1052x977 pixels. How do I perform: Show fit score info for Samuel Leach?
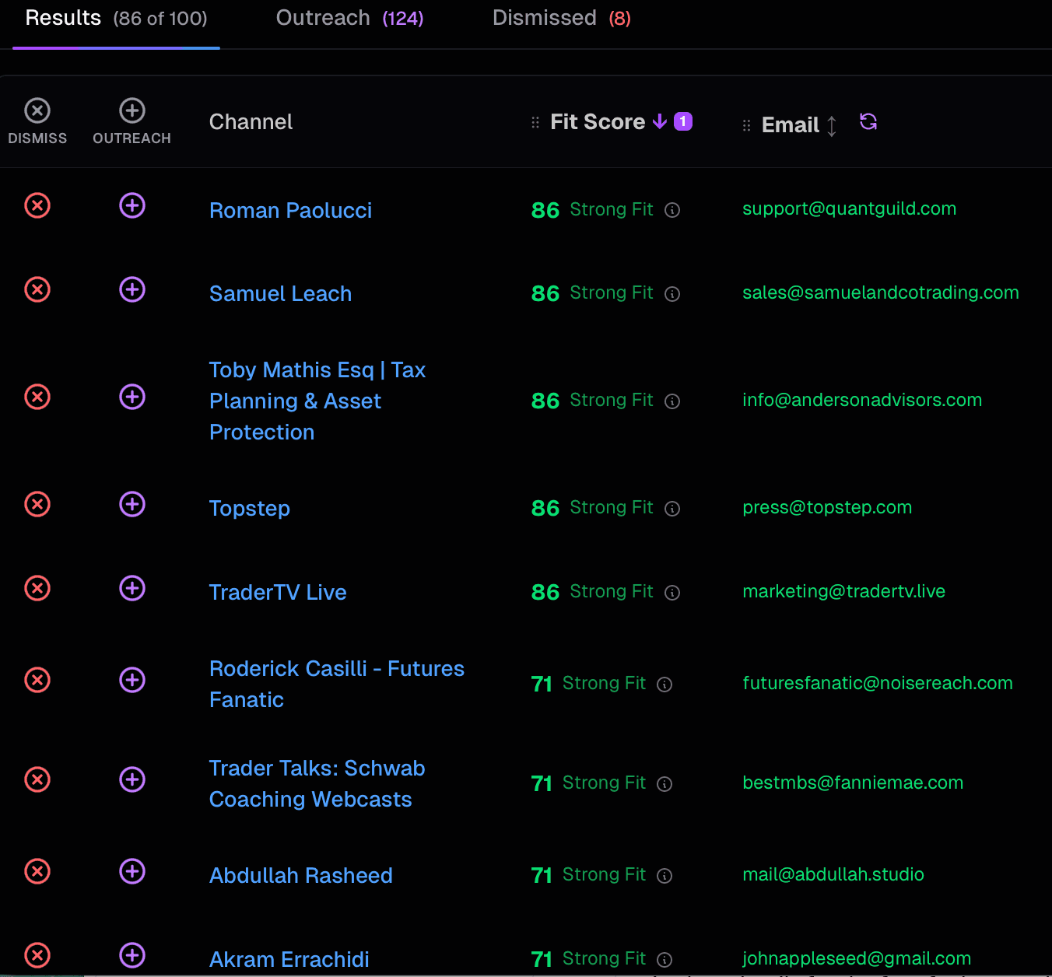[672, 294]
